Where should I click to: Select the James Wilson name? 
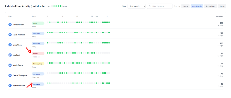(18, 25)
